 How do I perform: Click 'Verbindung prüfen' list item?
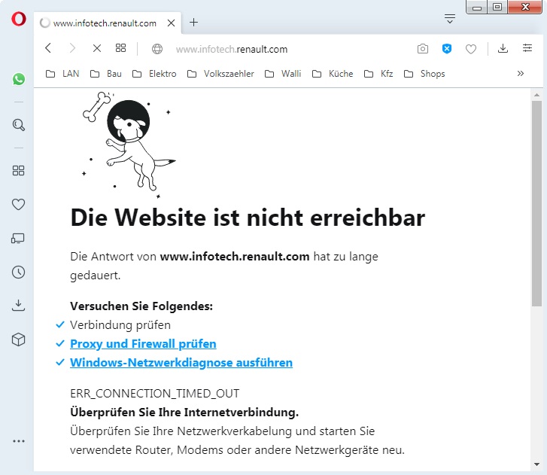(x=120, y=325)
